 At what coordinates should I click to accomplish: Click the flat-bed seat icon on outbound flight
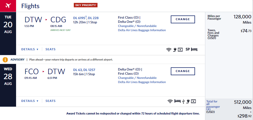pyautogui.click(x=194, y=49)
